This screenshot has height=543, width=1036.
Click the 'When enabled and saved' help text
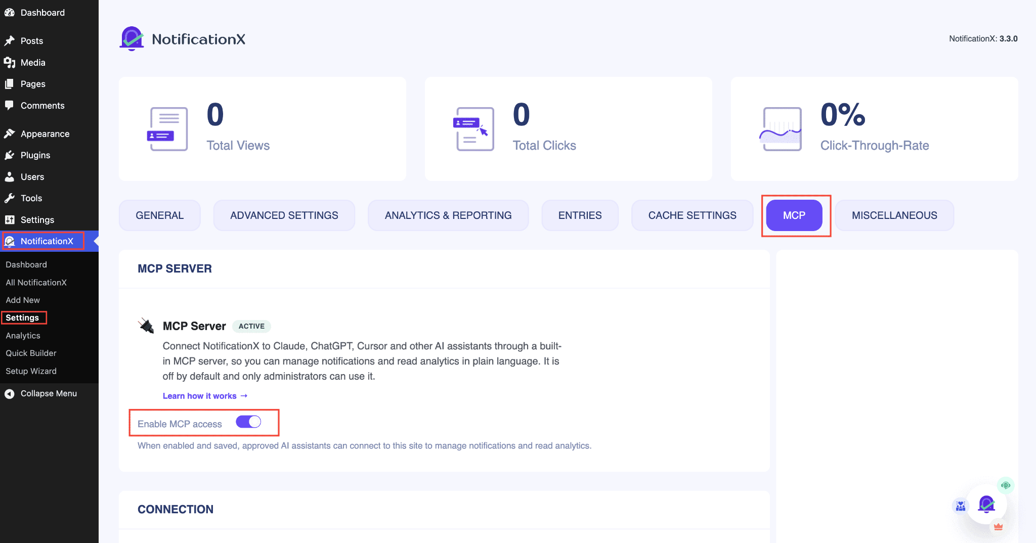click(364, 445)
